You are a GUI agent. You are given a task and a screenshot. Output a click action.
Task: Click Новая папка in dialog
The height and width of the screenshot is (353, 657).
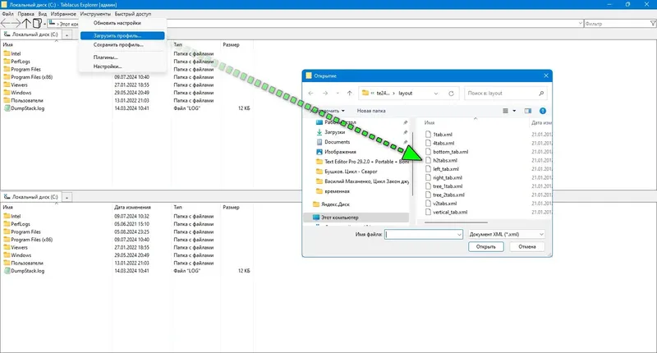click(371, 111)
